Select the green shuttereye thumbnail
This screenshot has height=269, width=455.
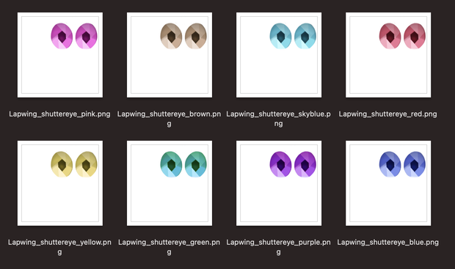(x=170, y=183)
